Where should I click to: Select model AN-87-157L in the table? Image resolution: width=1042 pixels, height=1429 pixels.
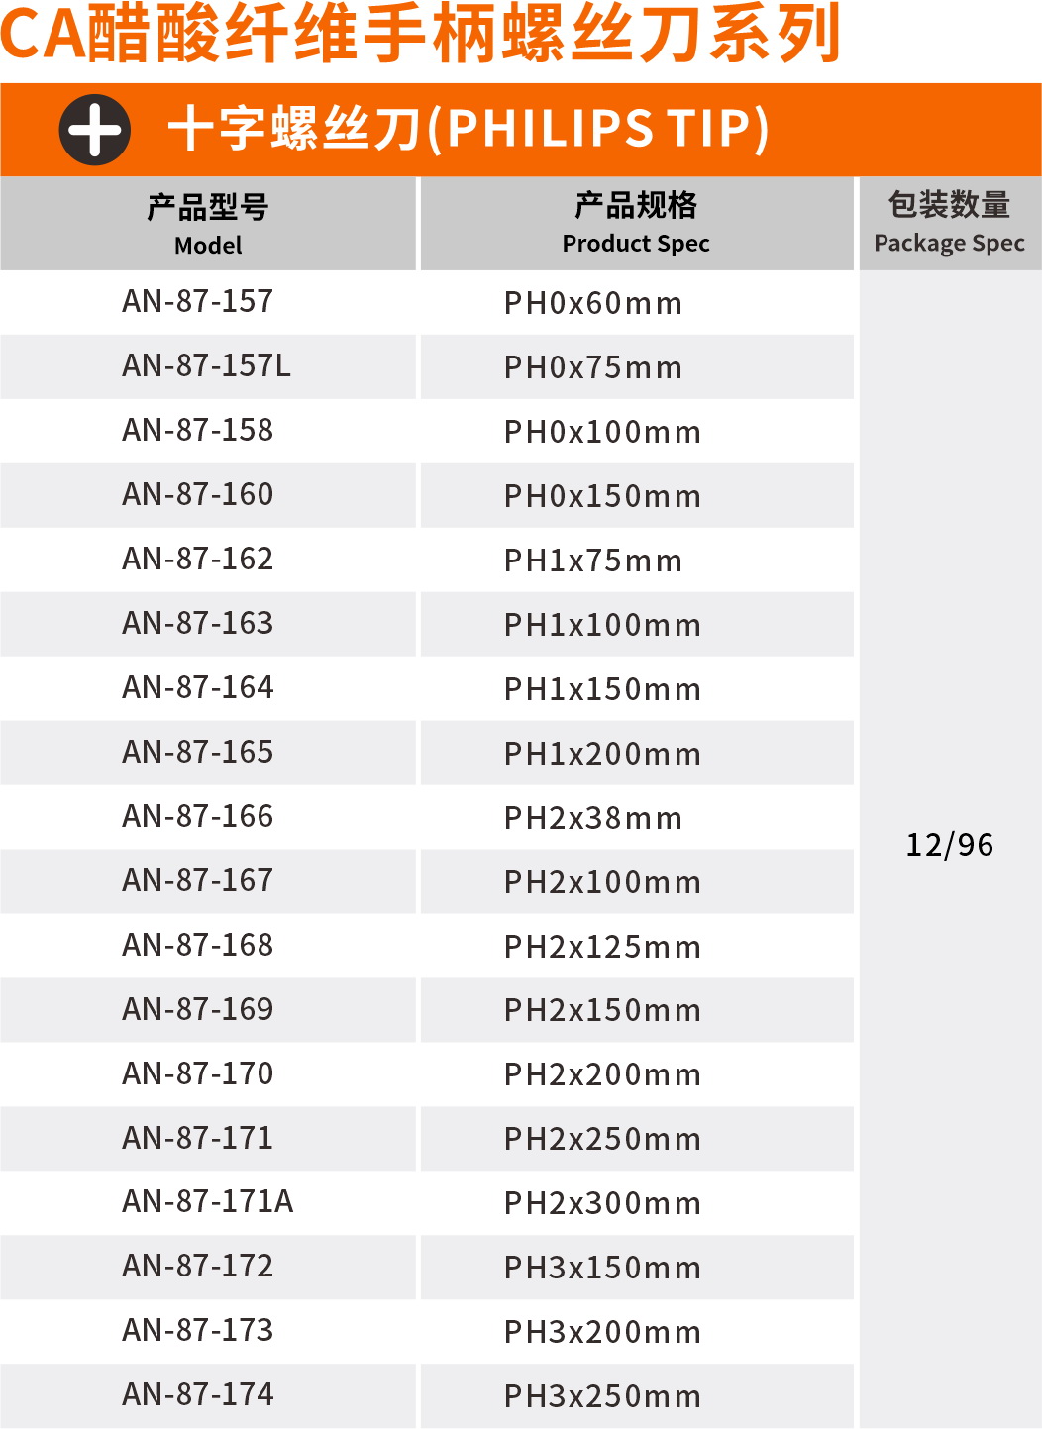pyautogui.click(x=206, y=366)
